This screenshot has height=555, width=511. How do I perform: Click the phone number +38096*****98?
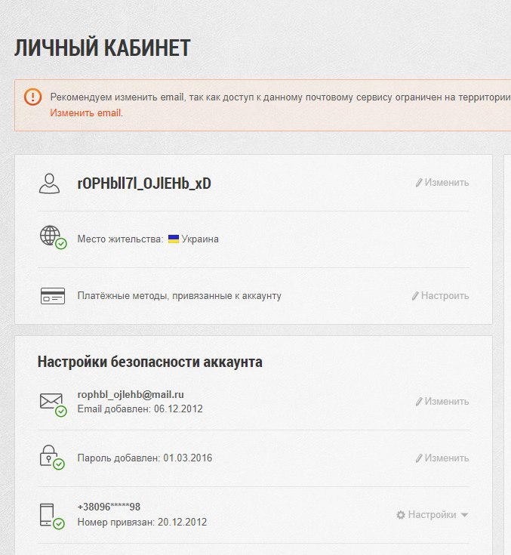pyautogui.click(x=109, y=507)
